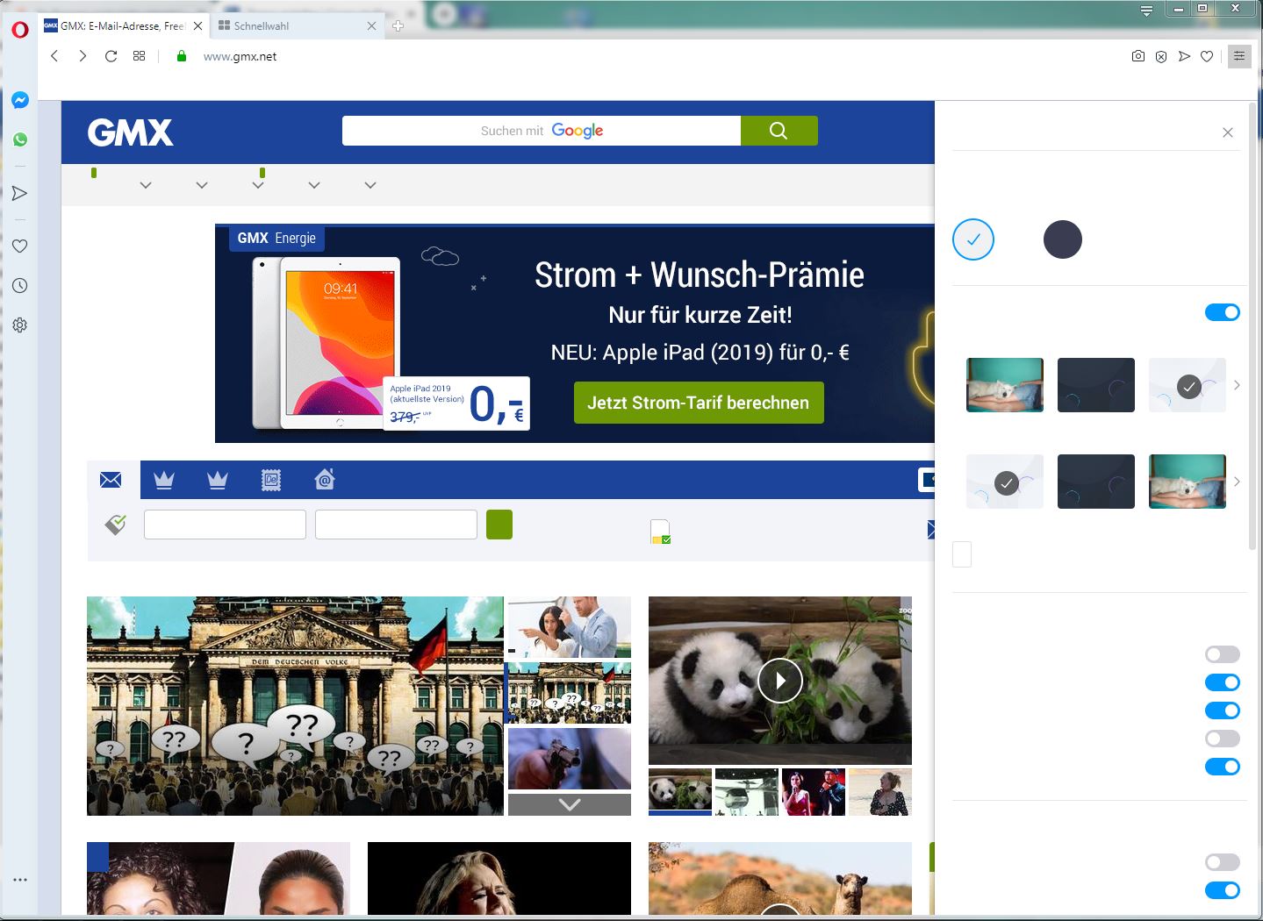1263x921 pixels.
Task: Open the My Flow arrow in the sidebar
Action: pyautogui.click(x=20, y=193)
